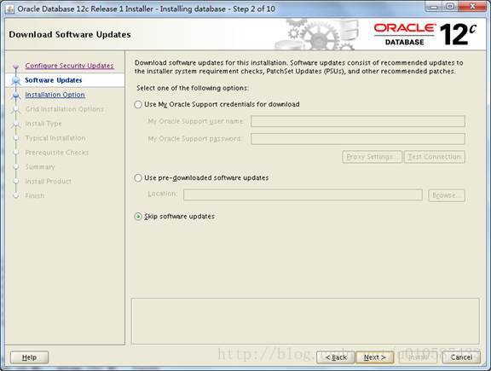The image size is (491, 371).
Task: Proceed with the Next button
Action: (374, 357)
